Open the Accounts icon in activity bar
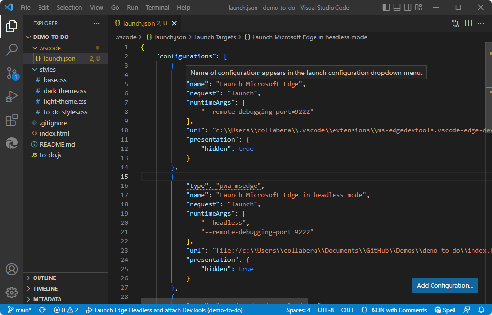The image size is (492, 315). 11,269
